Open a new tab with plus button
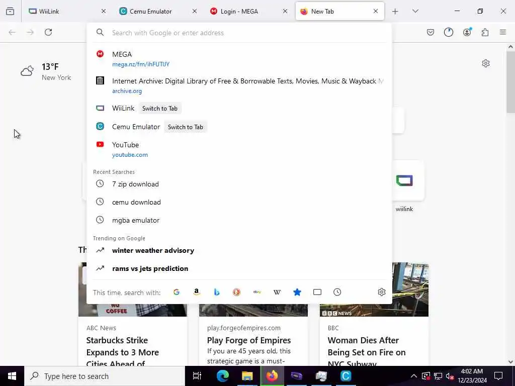Image resolution: width=515 pixels, height=386 pixels. pos(395,12)
